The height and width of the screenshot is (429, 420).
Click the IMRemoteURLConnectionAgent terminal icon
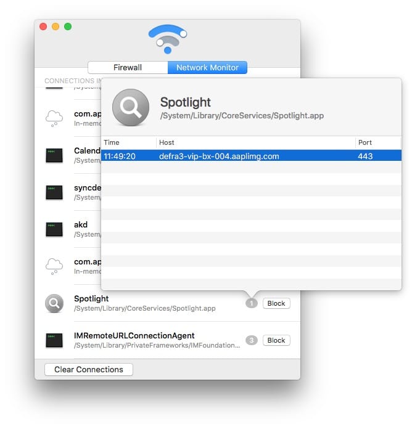54,340
